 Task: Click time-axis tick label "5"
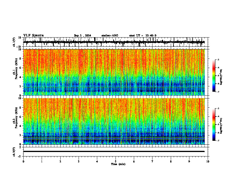coord(116,161)
